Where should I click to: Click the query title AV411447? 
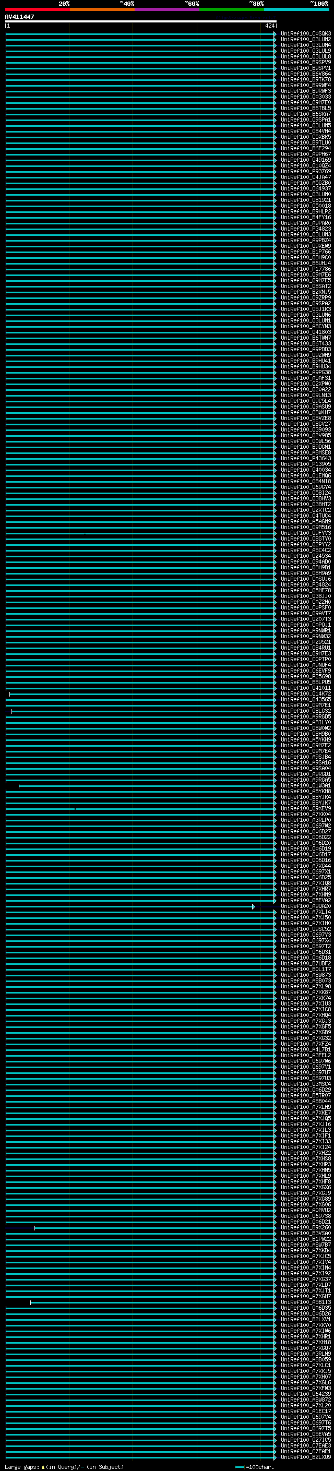(19, 17)
